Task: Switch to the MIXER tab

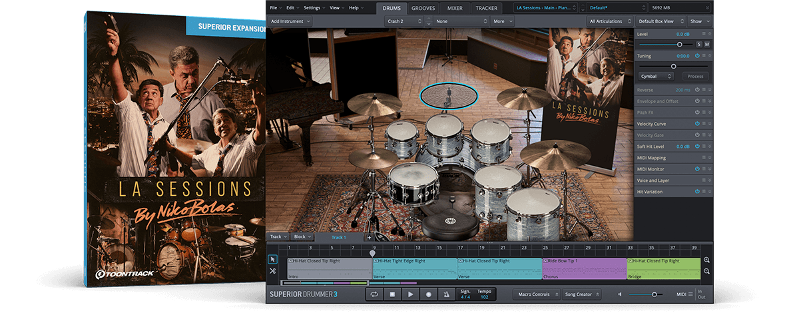Action: 455,8
